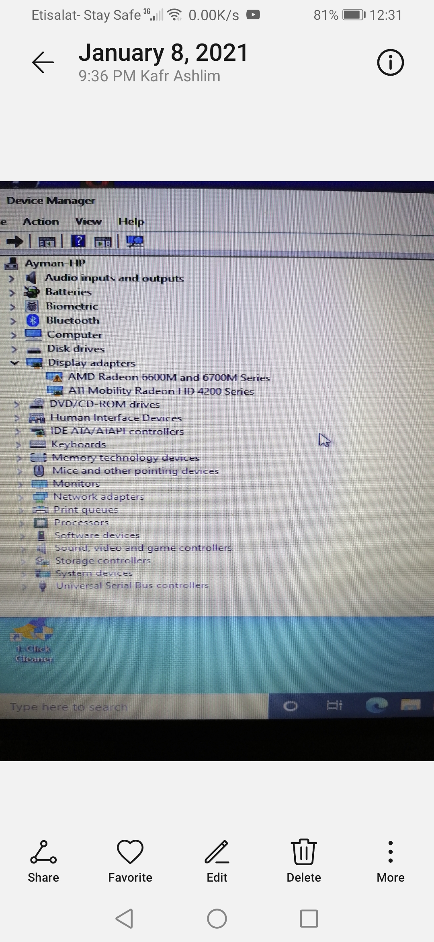Select Memory technology devices
This screenshot has width=434, height=942.
[126, 458]
